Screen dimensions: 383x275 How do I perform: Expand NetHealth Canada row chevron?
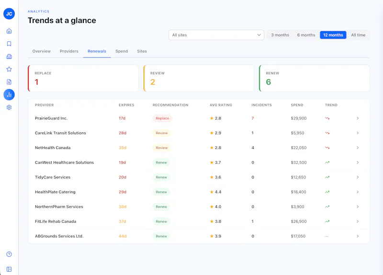(358, 148)
